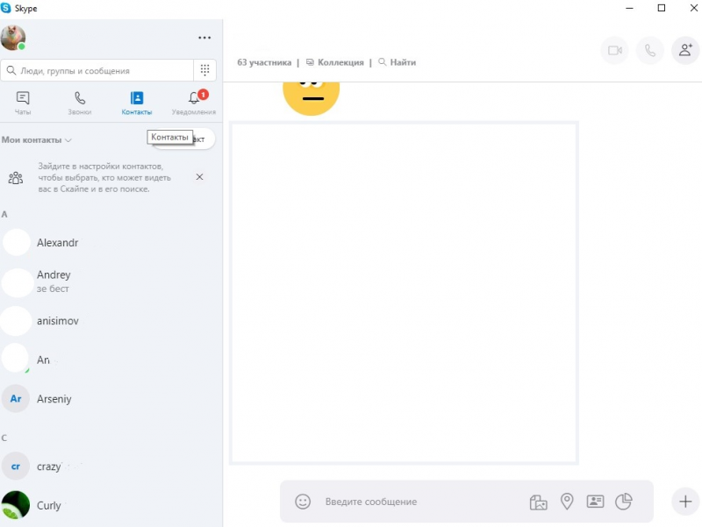Image resolution: width=702 pixels, height=527 pixels.
Task: Click the people, groups and messages search field
Action: pyautogui.click(x=97, y=71)
